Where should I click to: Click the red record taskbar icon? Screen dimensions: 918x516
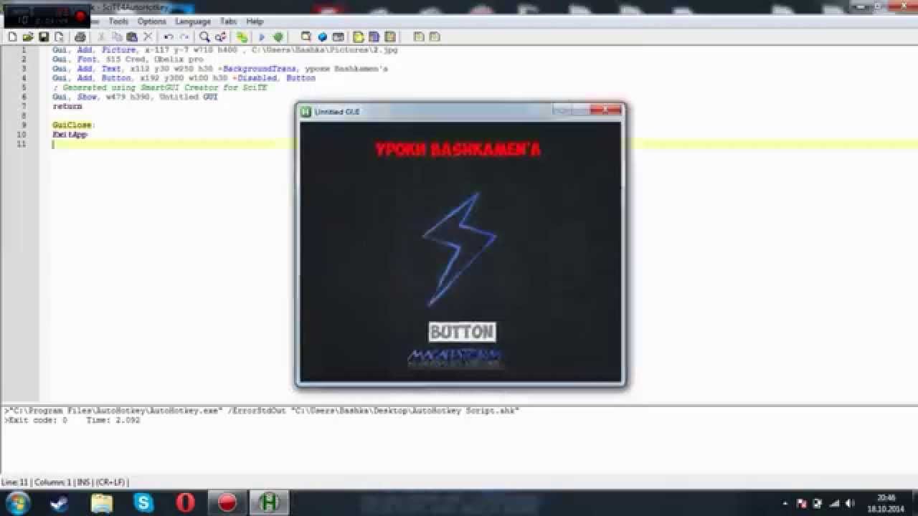(227, 503)
